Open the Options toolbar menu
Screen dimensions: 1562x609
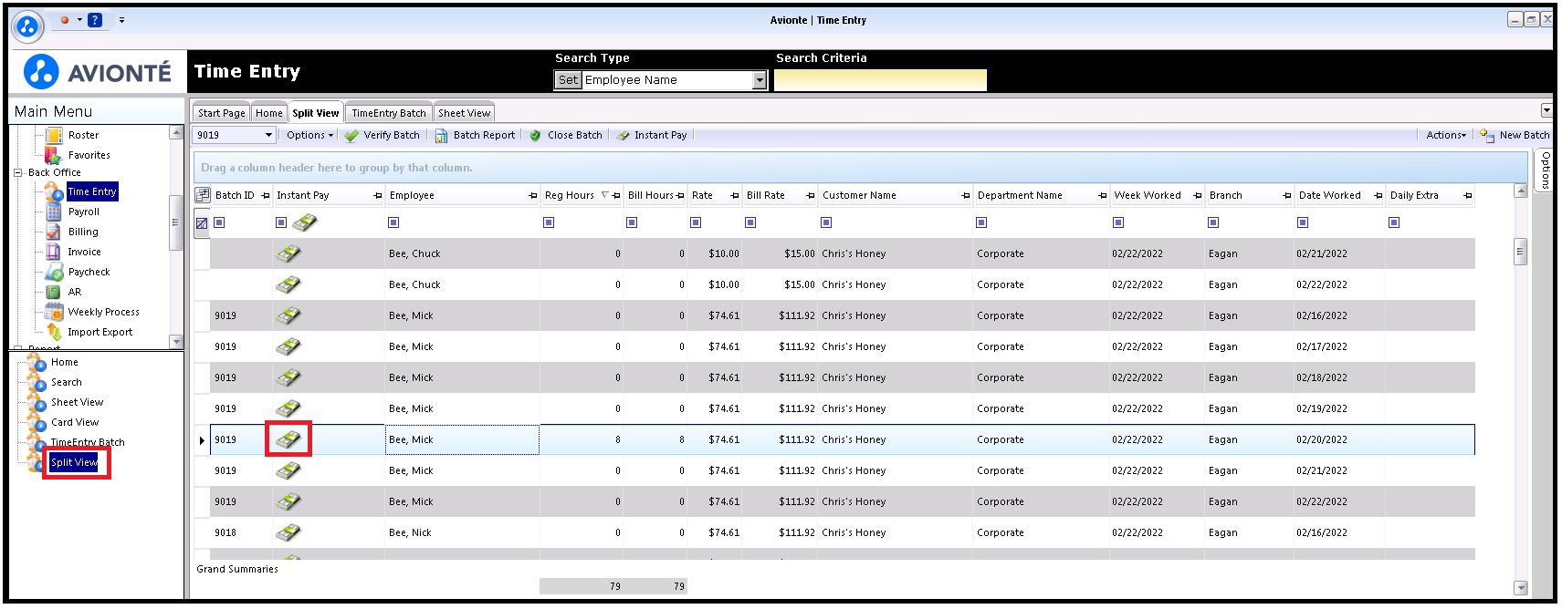pyautogui.click(x=309, y=135)
